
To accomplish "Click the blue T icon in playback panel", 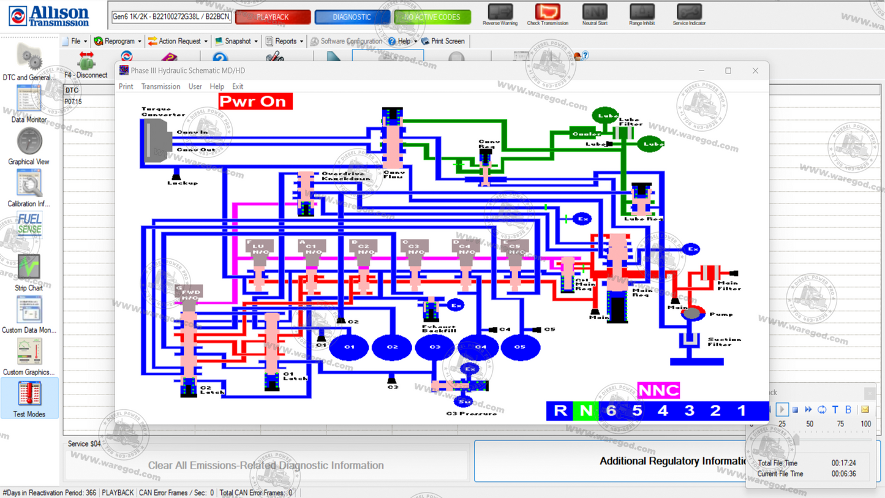I will [835, 409].
